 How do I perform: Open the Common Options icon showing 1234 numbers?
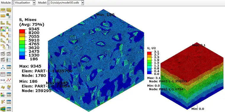(x=3, y=10)
